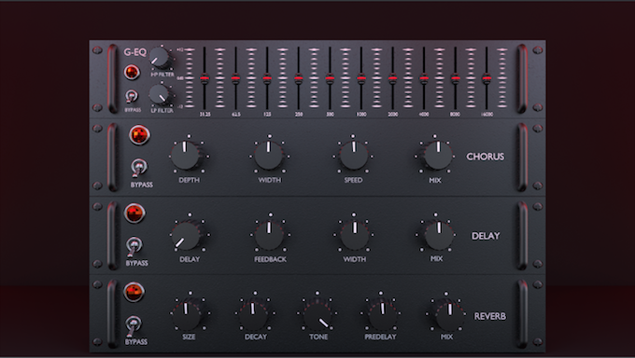Click the 31.25 Hz EQ fader

[205, 78]
